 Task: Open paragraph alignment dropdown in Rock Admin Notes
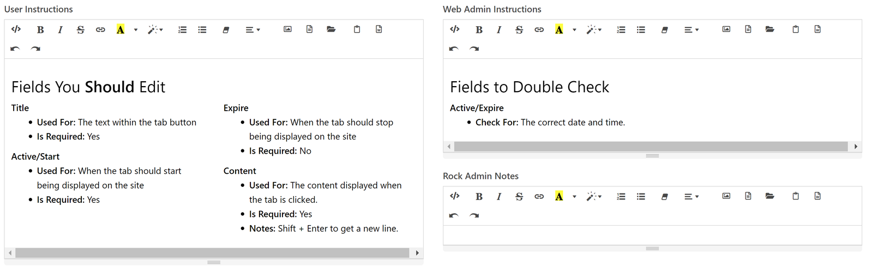click(x=691, y=196)
